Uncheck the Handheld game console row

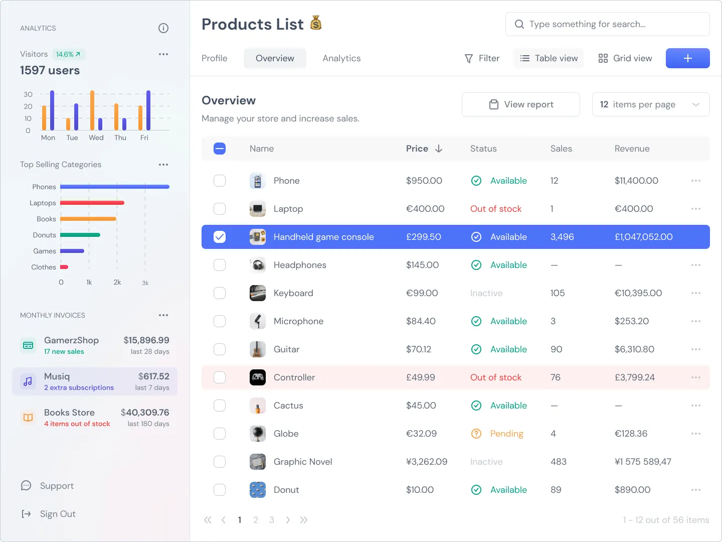point(220,237)
